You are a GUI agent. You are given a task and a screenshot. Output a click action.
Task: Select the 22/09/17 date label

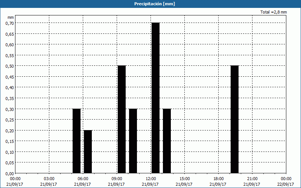pyautogui.click(x=286, y=184)
